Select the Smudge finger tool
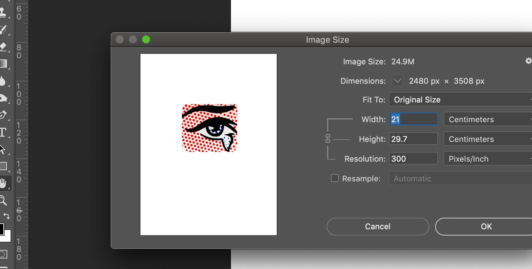This screenshot has width=532, height=269. point(3,98)
